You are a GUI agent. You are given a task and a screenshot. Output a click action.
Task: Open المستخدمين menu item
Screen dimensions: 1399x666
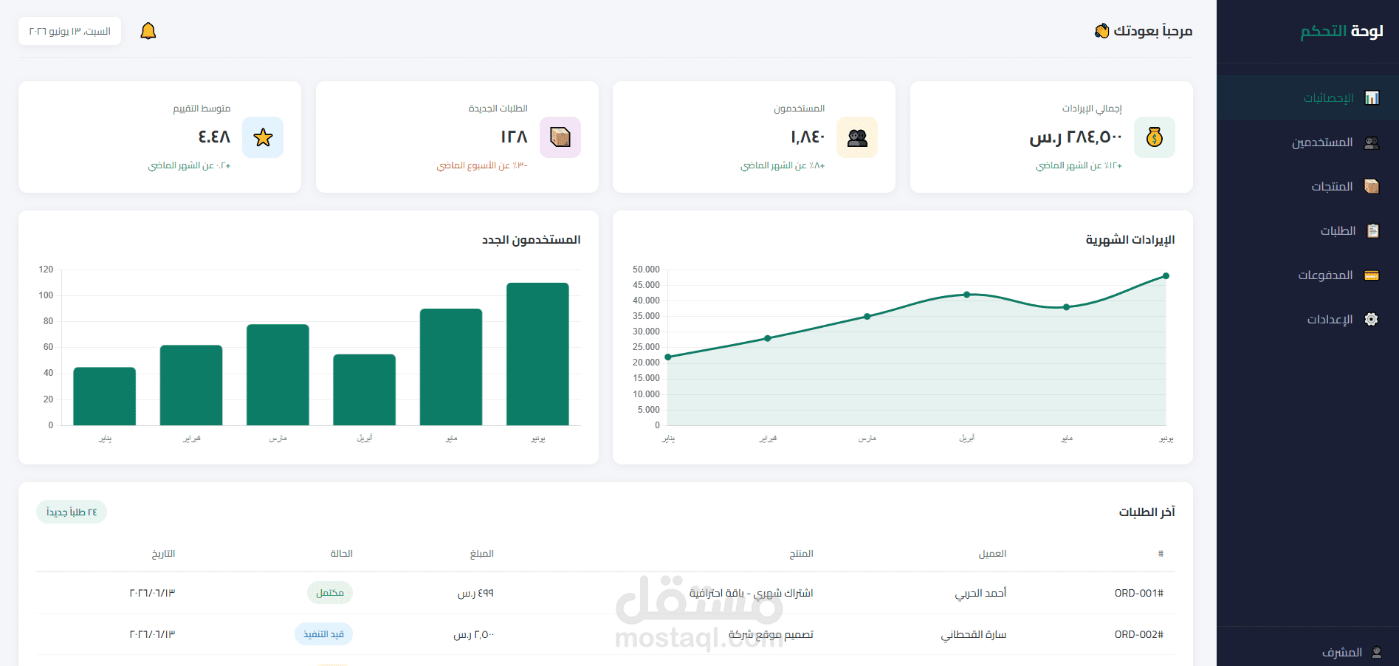(1307, 142)
